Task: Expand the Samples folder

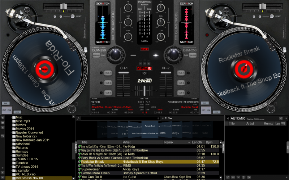Action: 11,156
